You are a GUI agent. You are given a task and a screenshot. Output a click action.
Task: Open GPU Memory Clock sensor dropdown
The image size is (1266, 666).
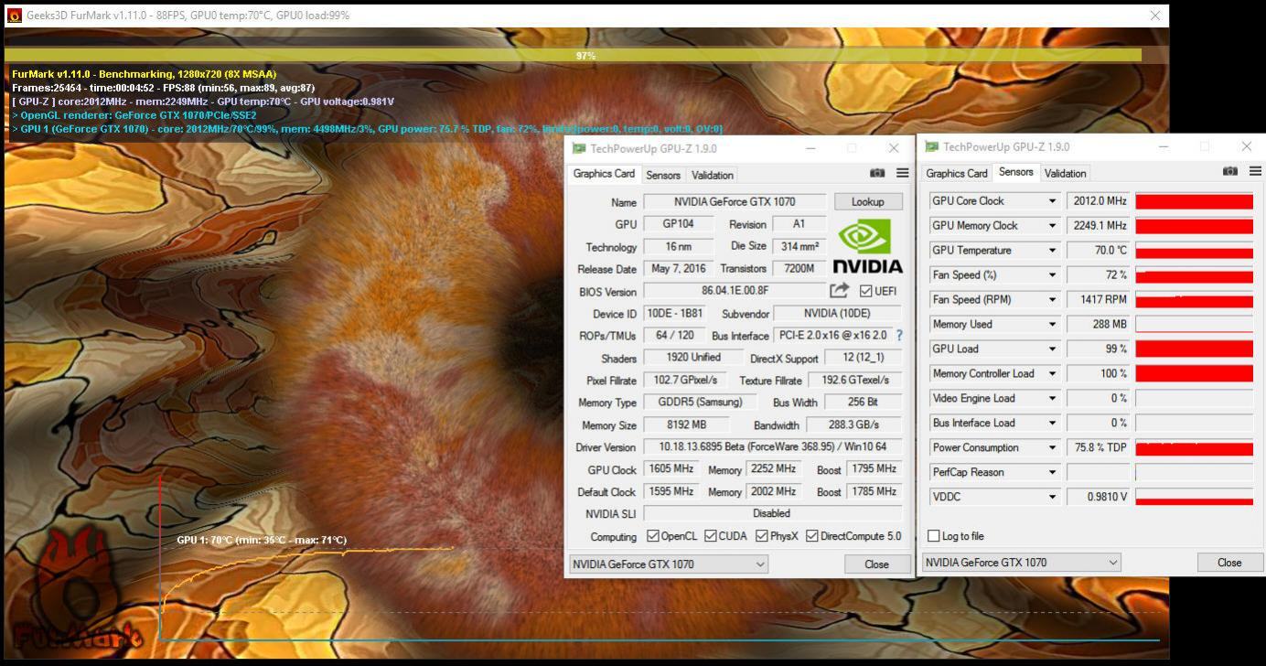pos(1052,226)
